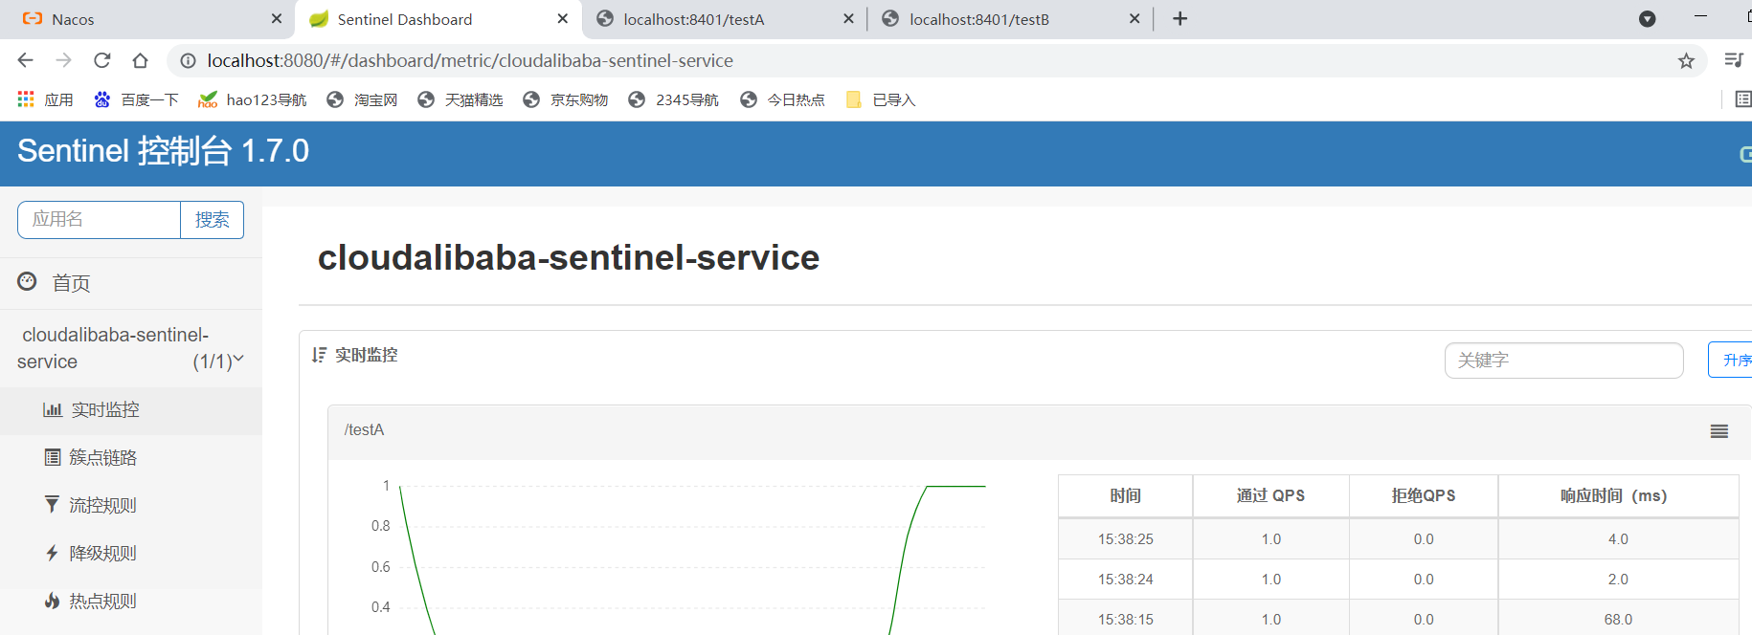This screenshot has height=635, width=1752.
Task: Open the browser home page icon
Action: coord(141,60)
